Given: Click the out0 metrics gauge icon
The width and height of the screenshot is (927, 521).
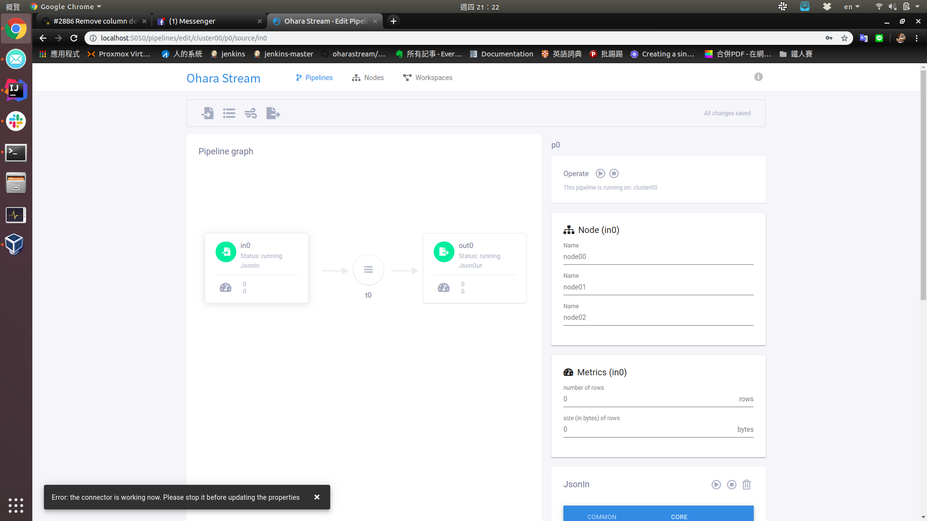Looking at the screenshot, I should [x=444, y=288].
